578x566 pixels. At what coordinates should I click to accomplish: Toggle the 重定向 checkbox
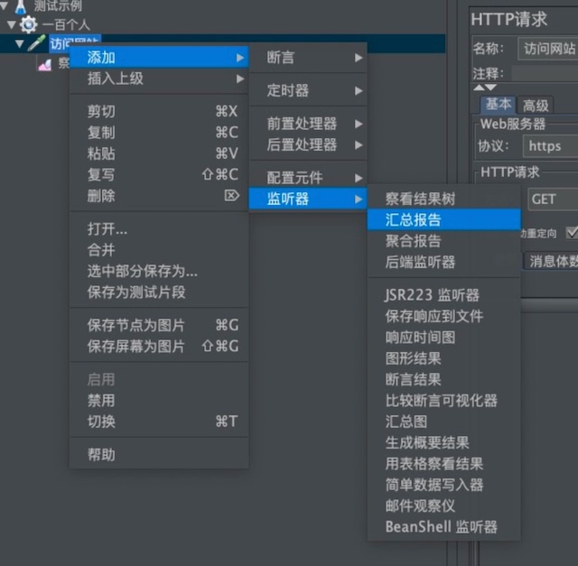[573, 233]
